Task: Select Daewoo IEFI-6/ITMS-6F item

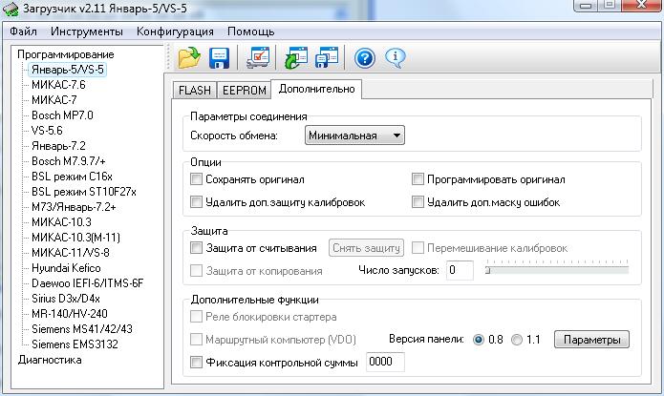Action: (x=87, y=283)
